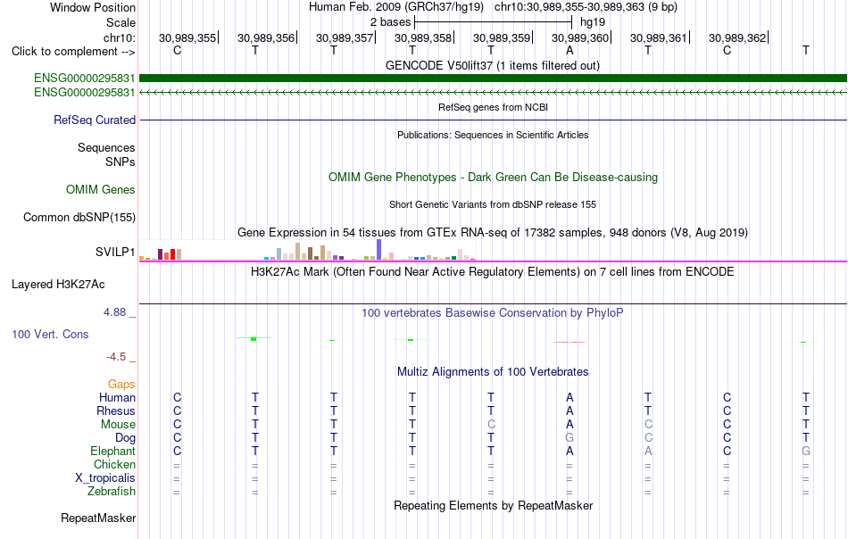This screenshot has width=848, height=539.
Task: Click the orange Gaps label
Action: point(121,384)
